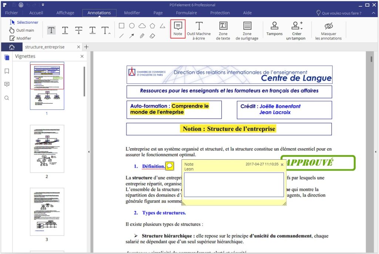This screenshot has height=254, width=379.
Task: Open page 2 from the thumbnail panel
Action: pos(47,149)
